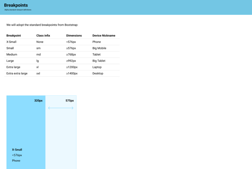
Task: Click the Big Tablet nickname cell
Action: [x=99, y=61]
